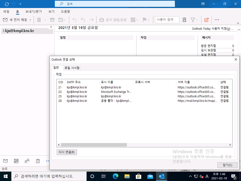This screenshot has width=241, height=181.
Task: Collapse the folder pane arrow
Action: tap(51, 27)
